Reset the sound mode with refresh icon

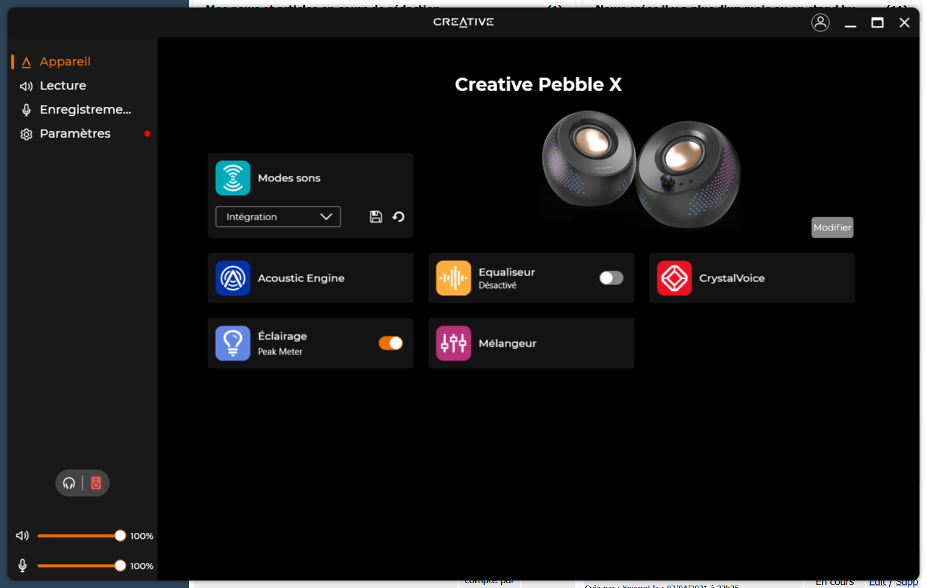398,217
